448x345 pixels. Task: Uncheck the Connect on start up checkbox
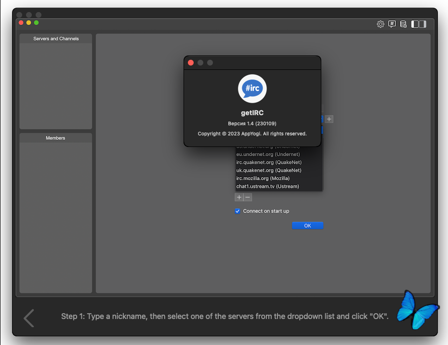[237, 211]
